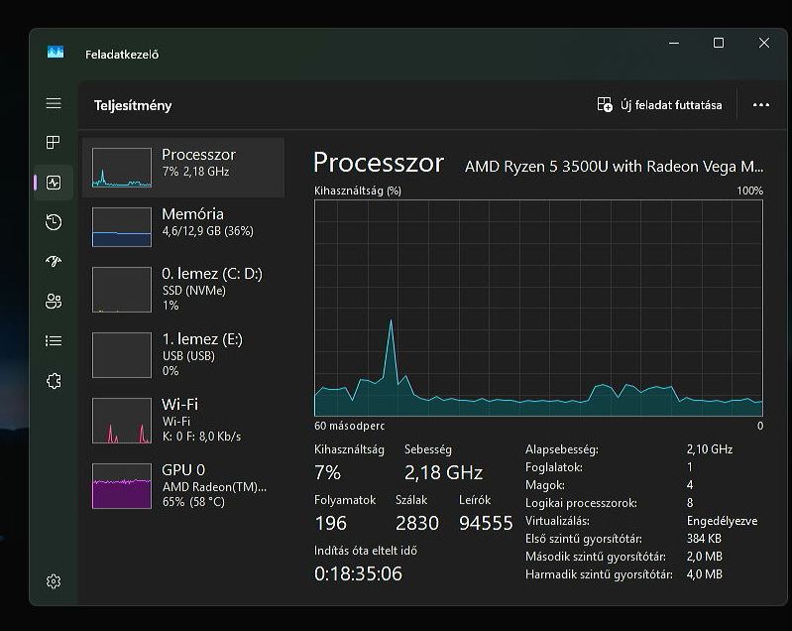Image resolution: width=792 pixels, height=631 pixels.
Task: View GPU 0 AMD Radeon performance
Action: click(x=183, y=485)
